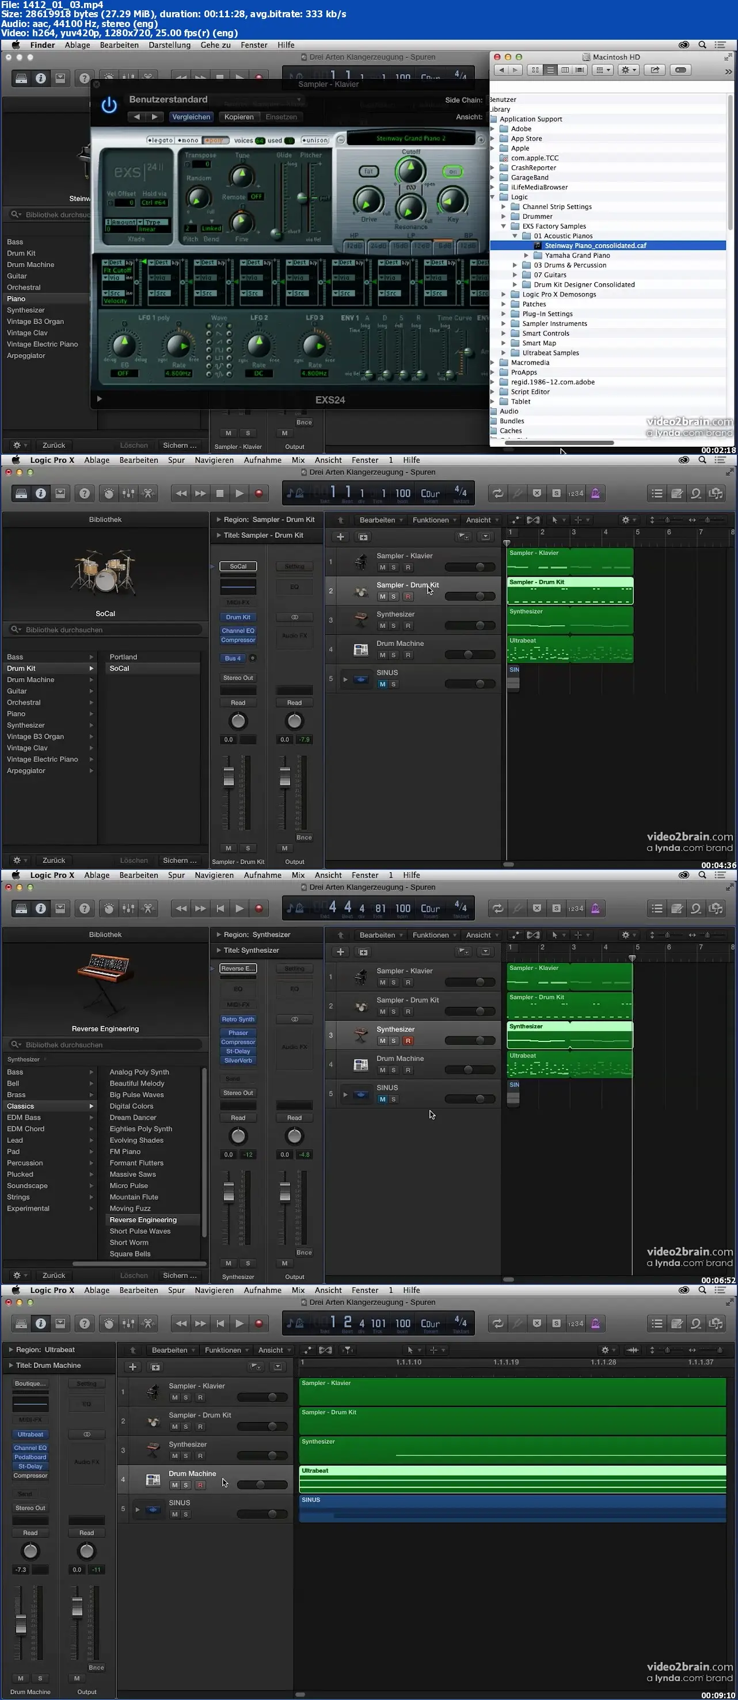Open List Editors in the 00:06:52 frame
This screenshot has width=738, height=1700.
(657, 908)
